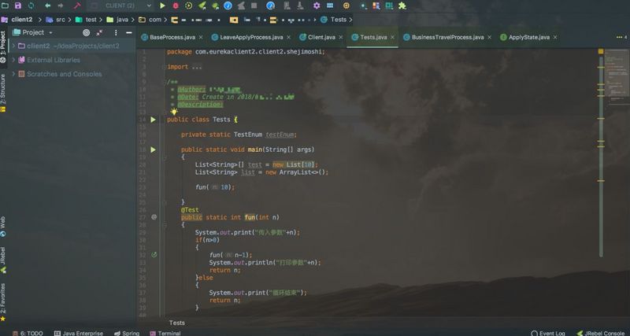The height and width of the screenshot is (336, 630).
Task: Open Project panel options three-dot menu
Action: 116,32
